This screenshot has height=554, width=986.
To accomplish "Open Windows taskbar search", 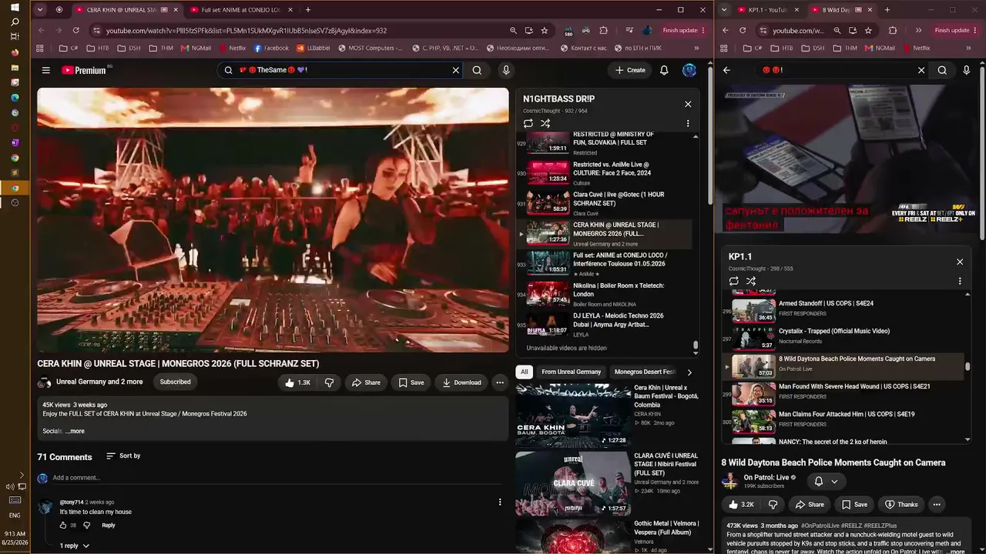I will (x=15, y=22).
